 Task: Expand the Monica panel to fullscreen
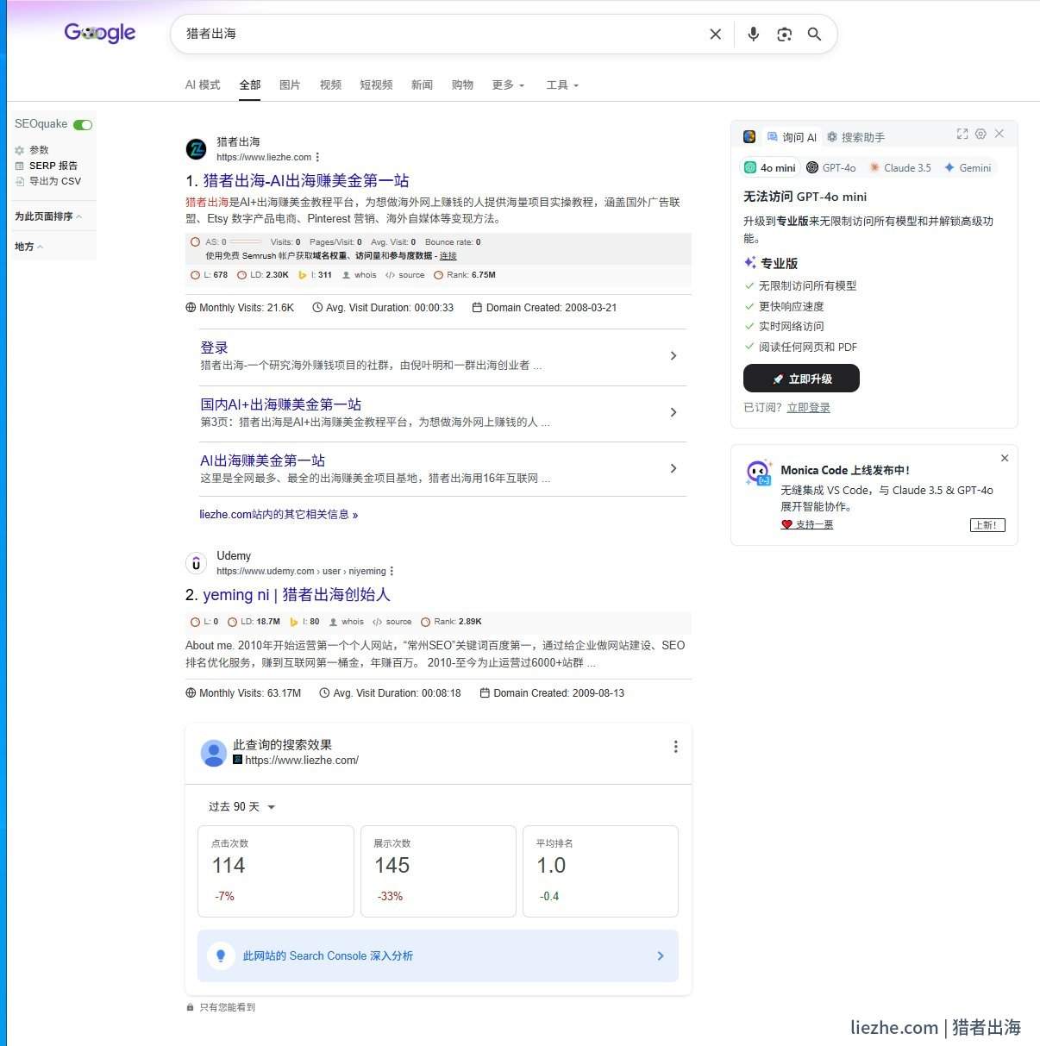click(x=962, y=134)
